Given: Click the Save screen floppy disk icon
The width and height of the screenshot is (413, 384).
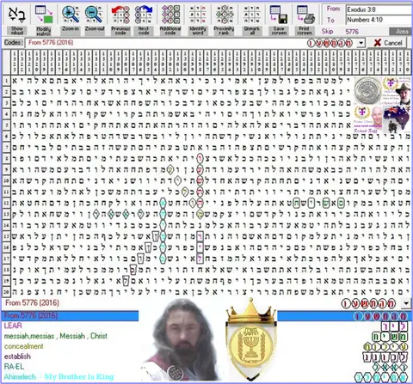Looking at the screenshot, I should pos(279,15).
